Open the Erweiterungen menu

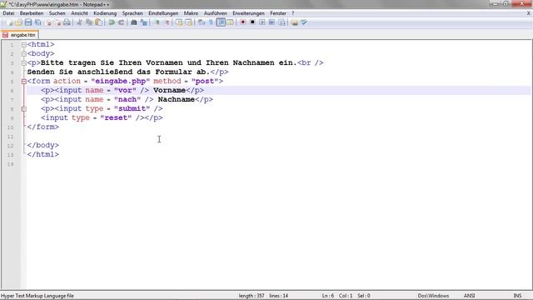(x=248, y=13)
